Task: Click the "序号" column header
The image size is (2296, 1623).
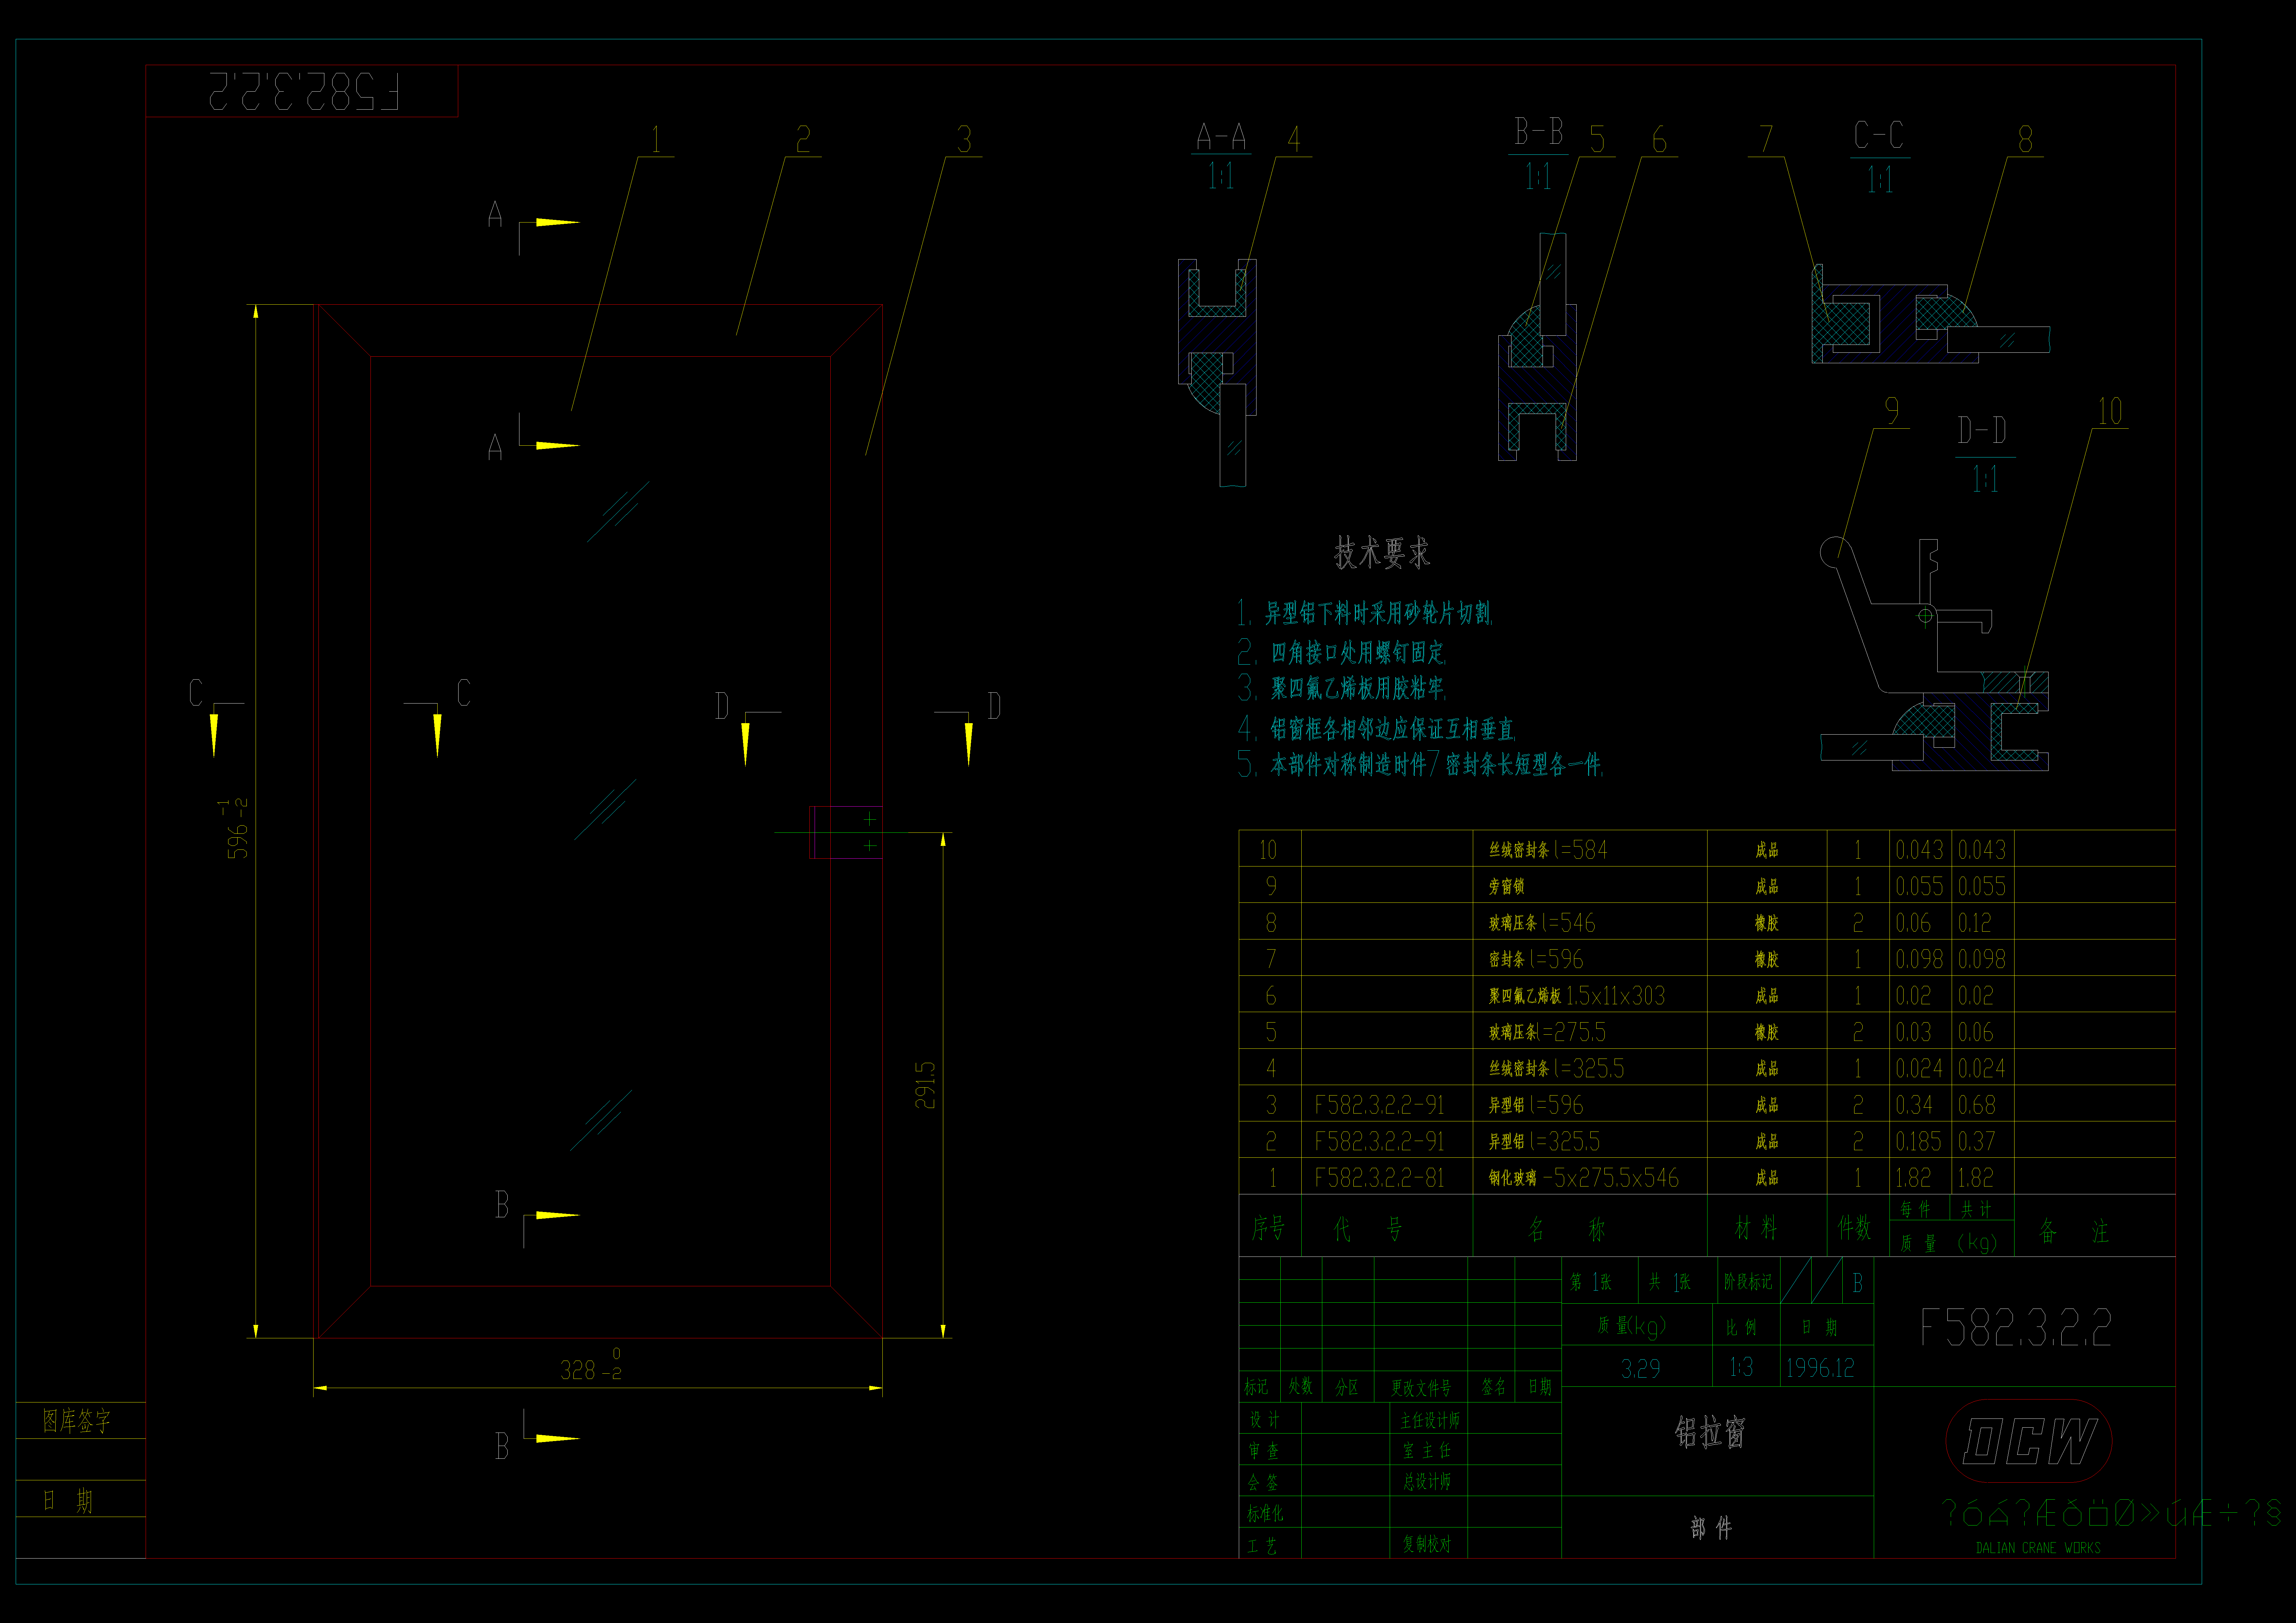Action: [x=1268, y=1228]
